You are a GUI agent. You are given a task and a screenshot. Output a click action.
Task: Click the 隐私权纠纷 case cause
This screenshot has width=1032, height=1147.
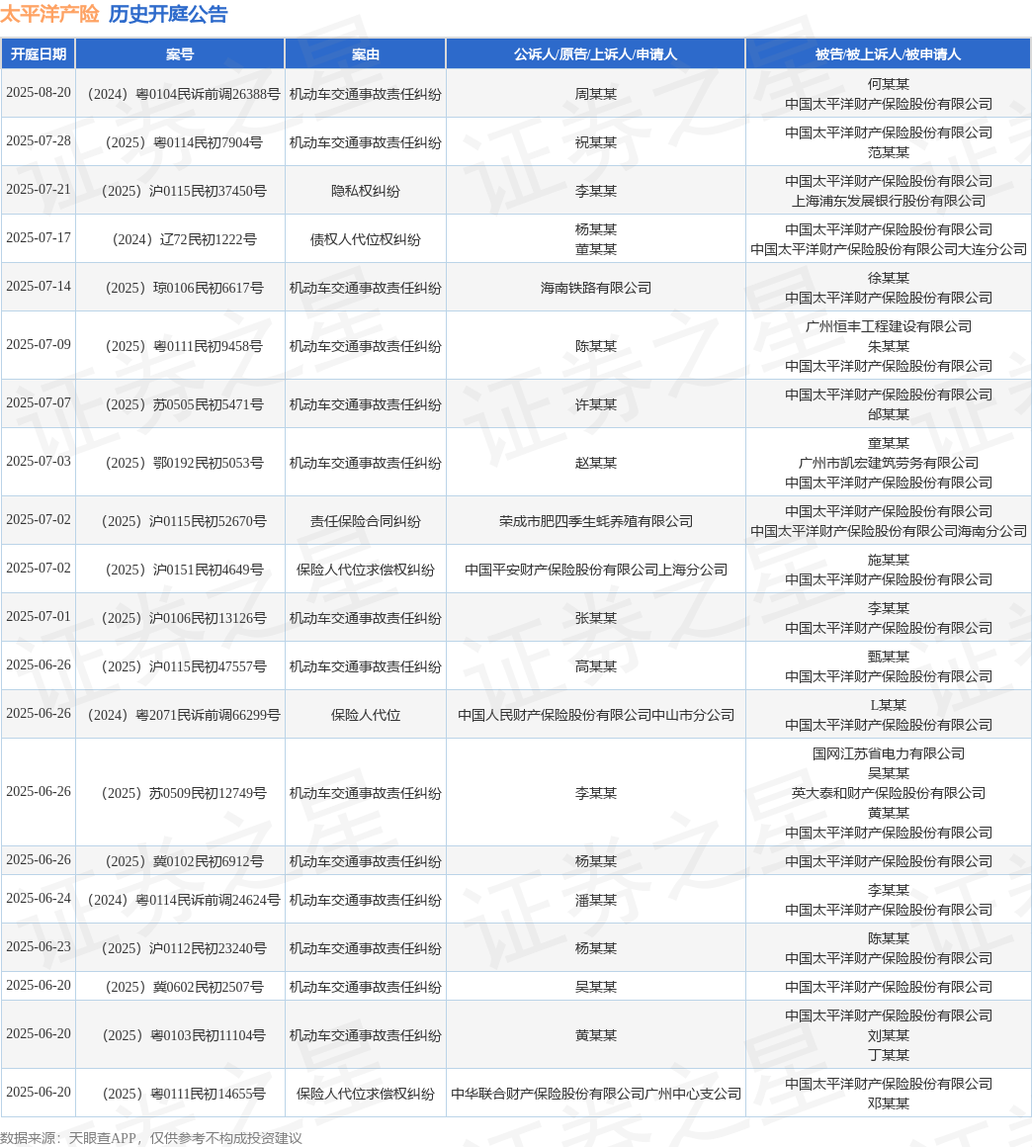(x=365, y=191)
